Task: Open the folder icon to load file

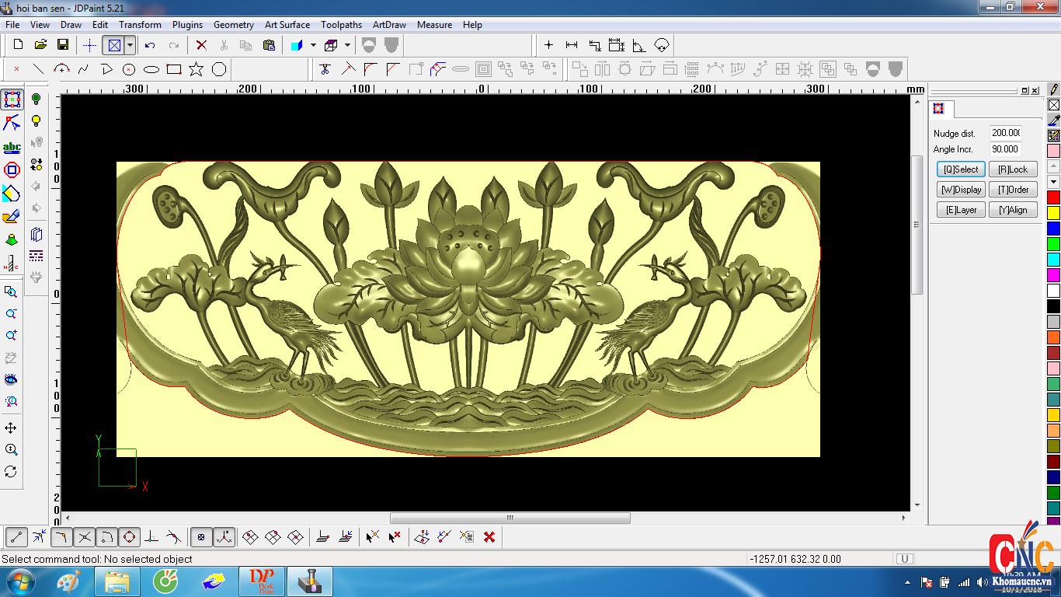Action: (x=40, y=45)
